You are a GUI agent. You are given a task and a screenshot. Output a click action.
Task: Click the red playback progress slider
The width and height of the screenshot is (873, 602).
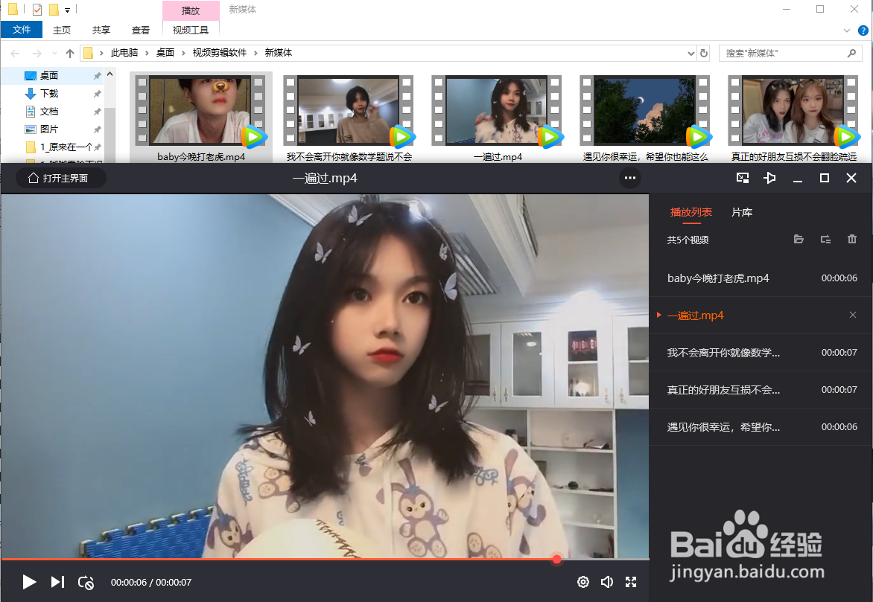coord(556,558)
